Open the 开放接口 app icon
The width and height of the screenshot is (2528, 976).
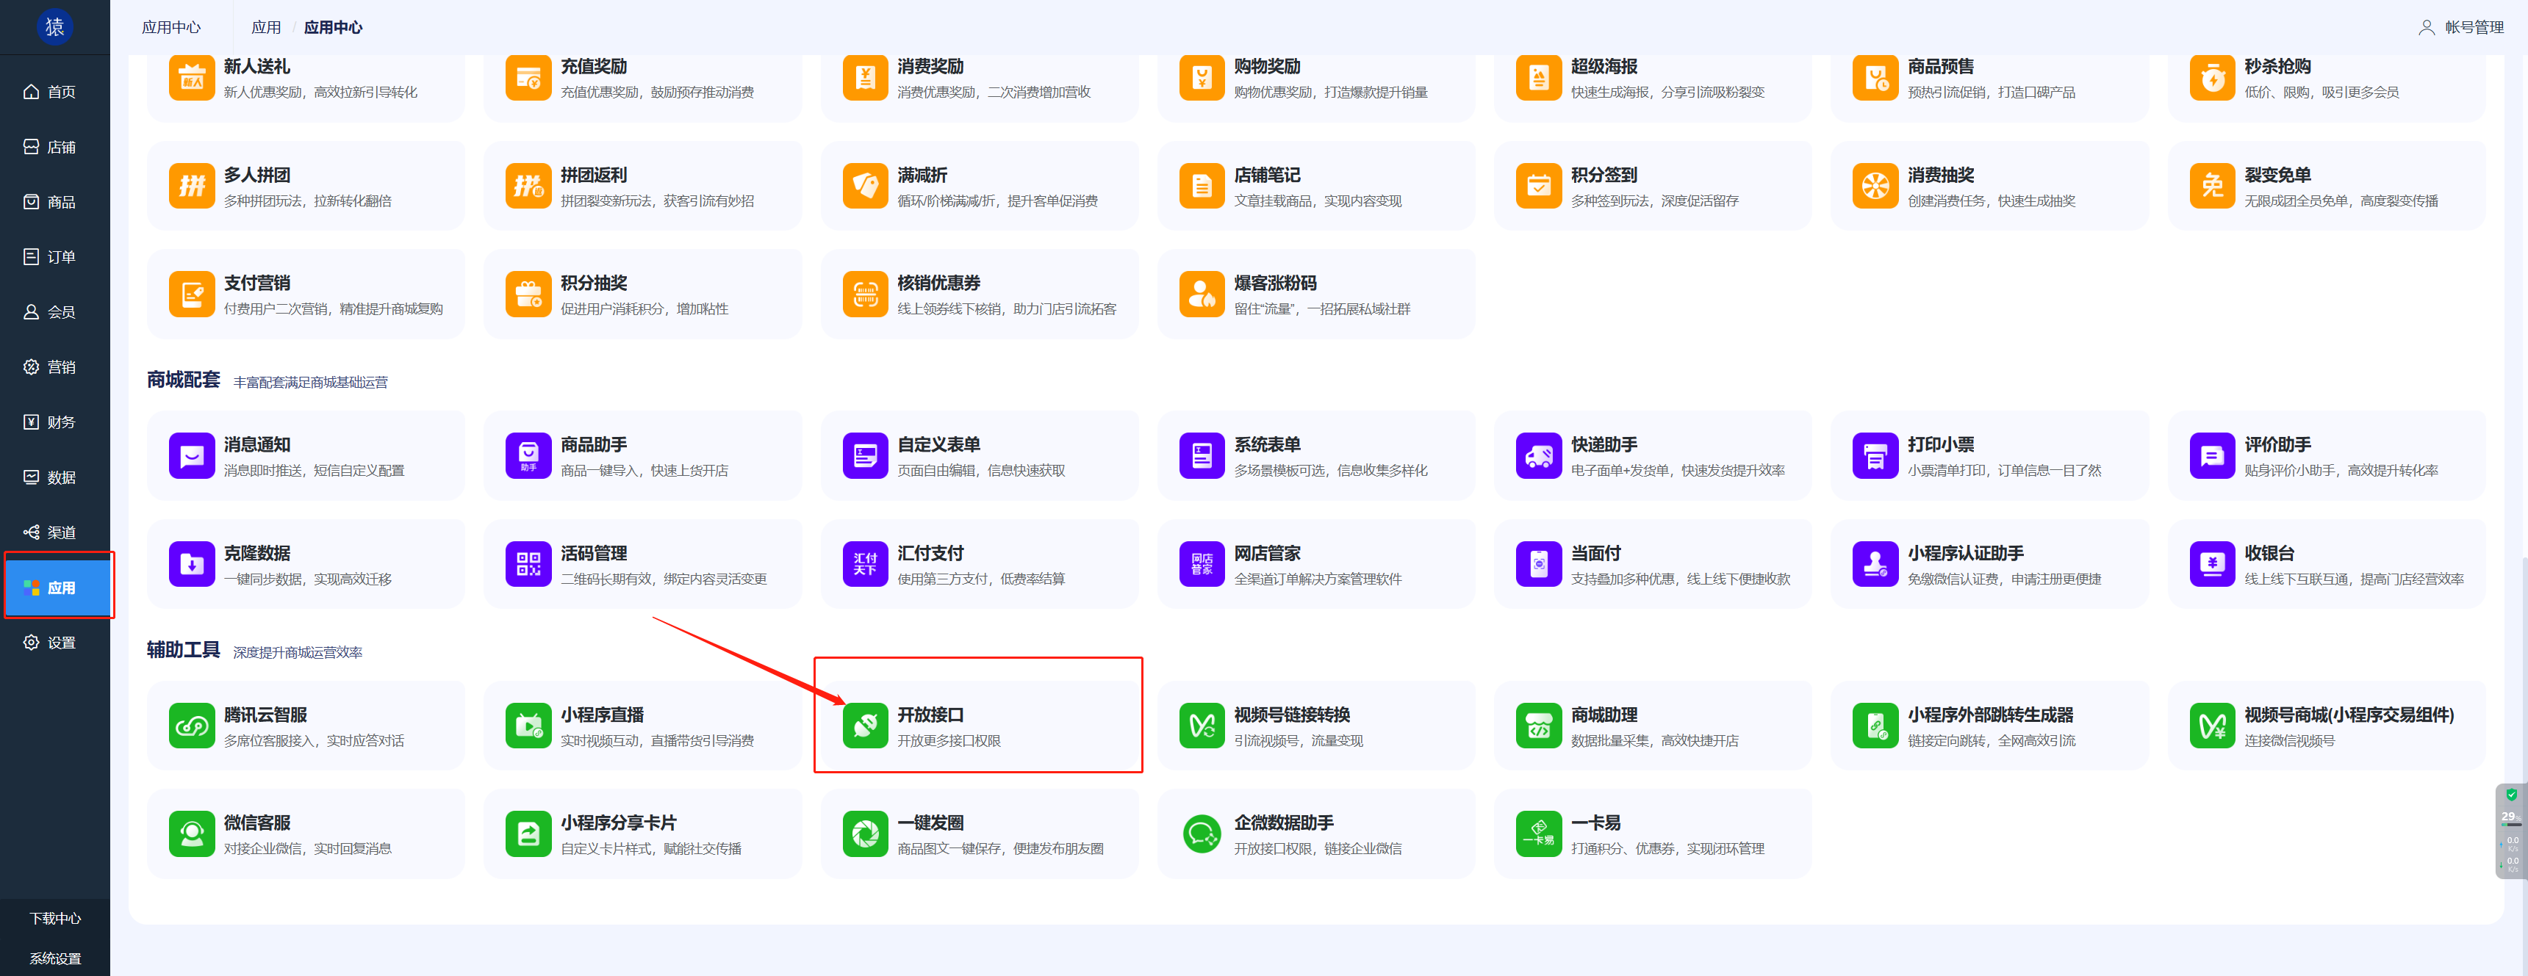coord(864,726)
